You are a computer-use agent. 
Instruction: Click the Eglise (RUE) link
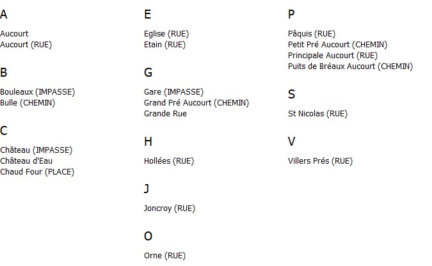(166, 34)
